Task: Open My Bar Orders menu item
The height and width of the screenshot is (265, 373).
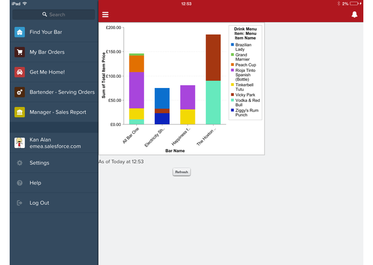Action: 54,52
